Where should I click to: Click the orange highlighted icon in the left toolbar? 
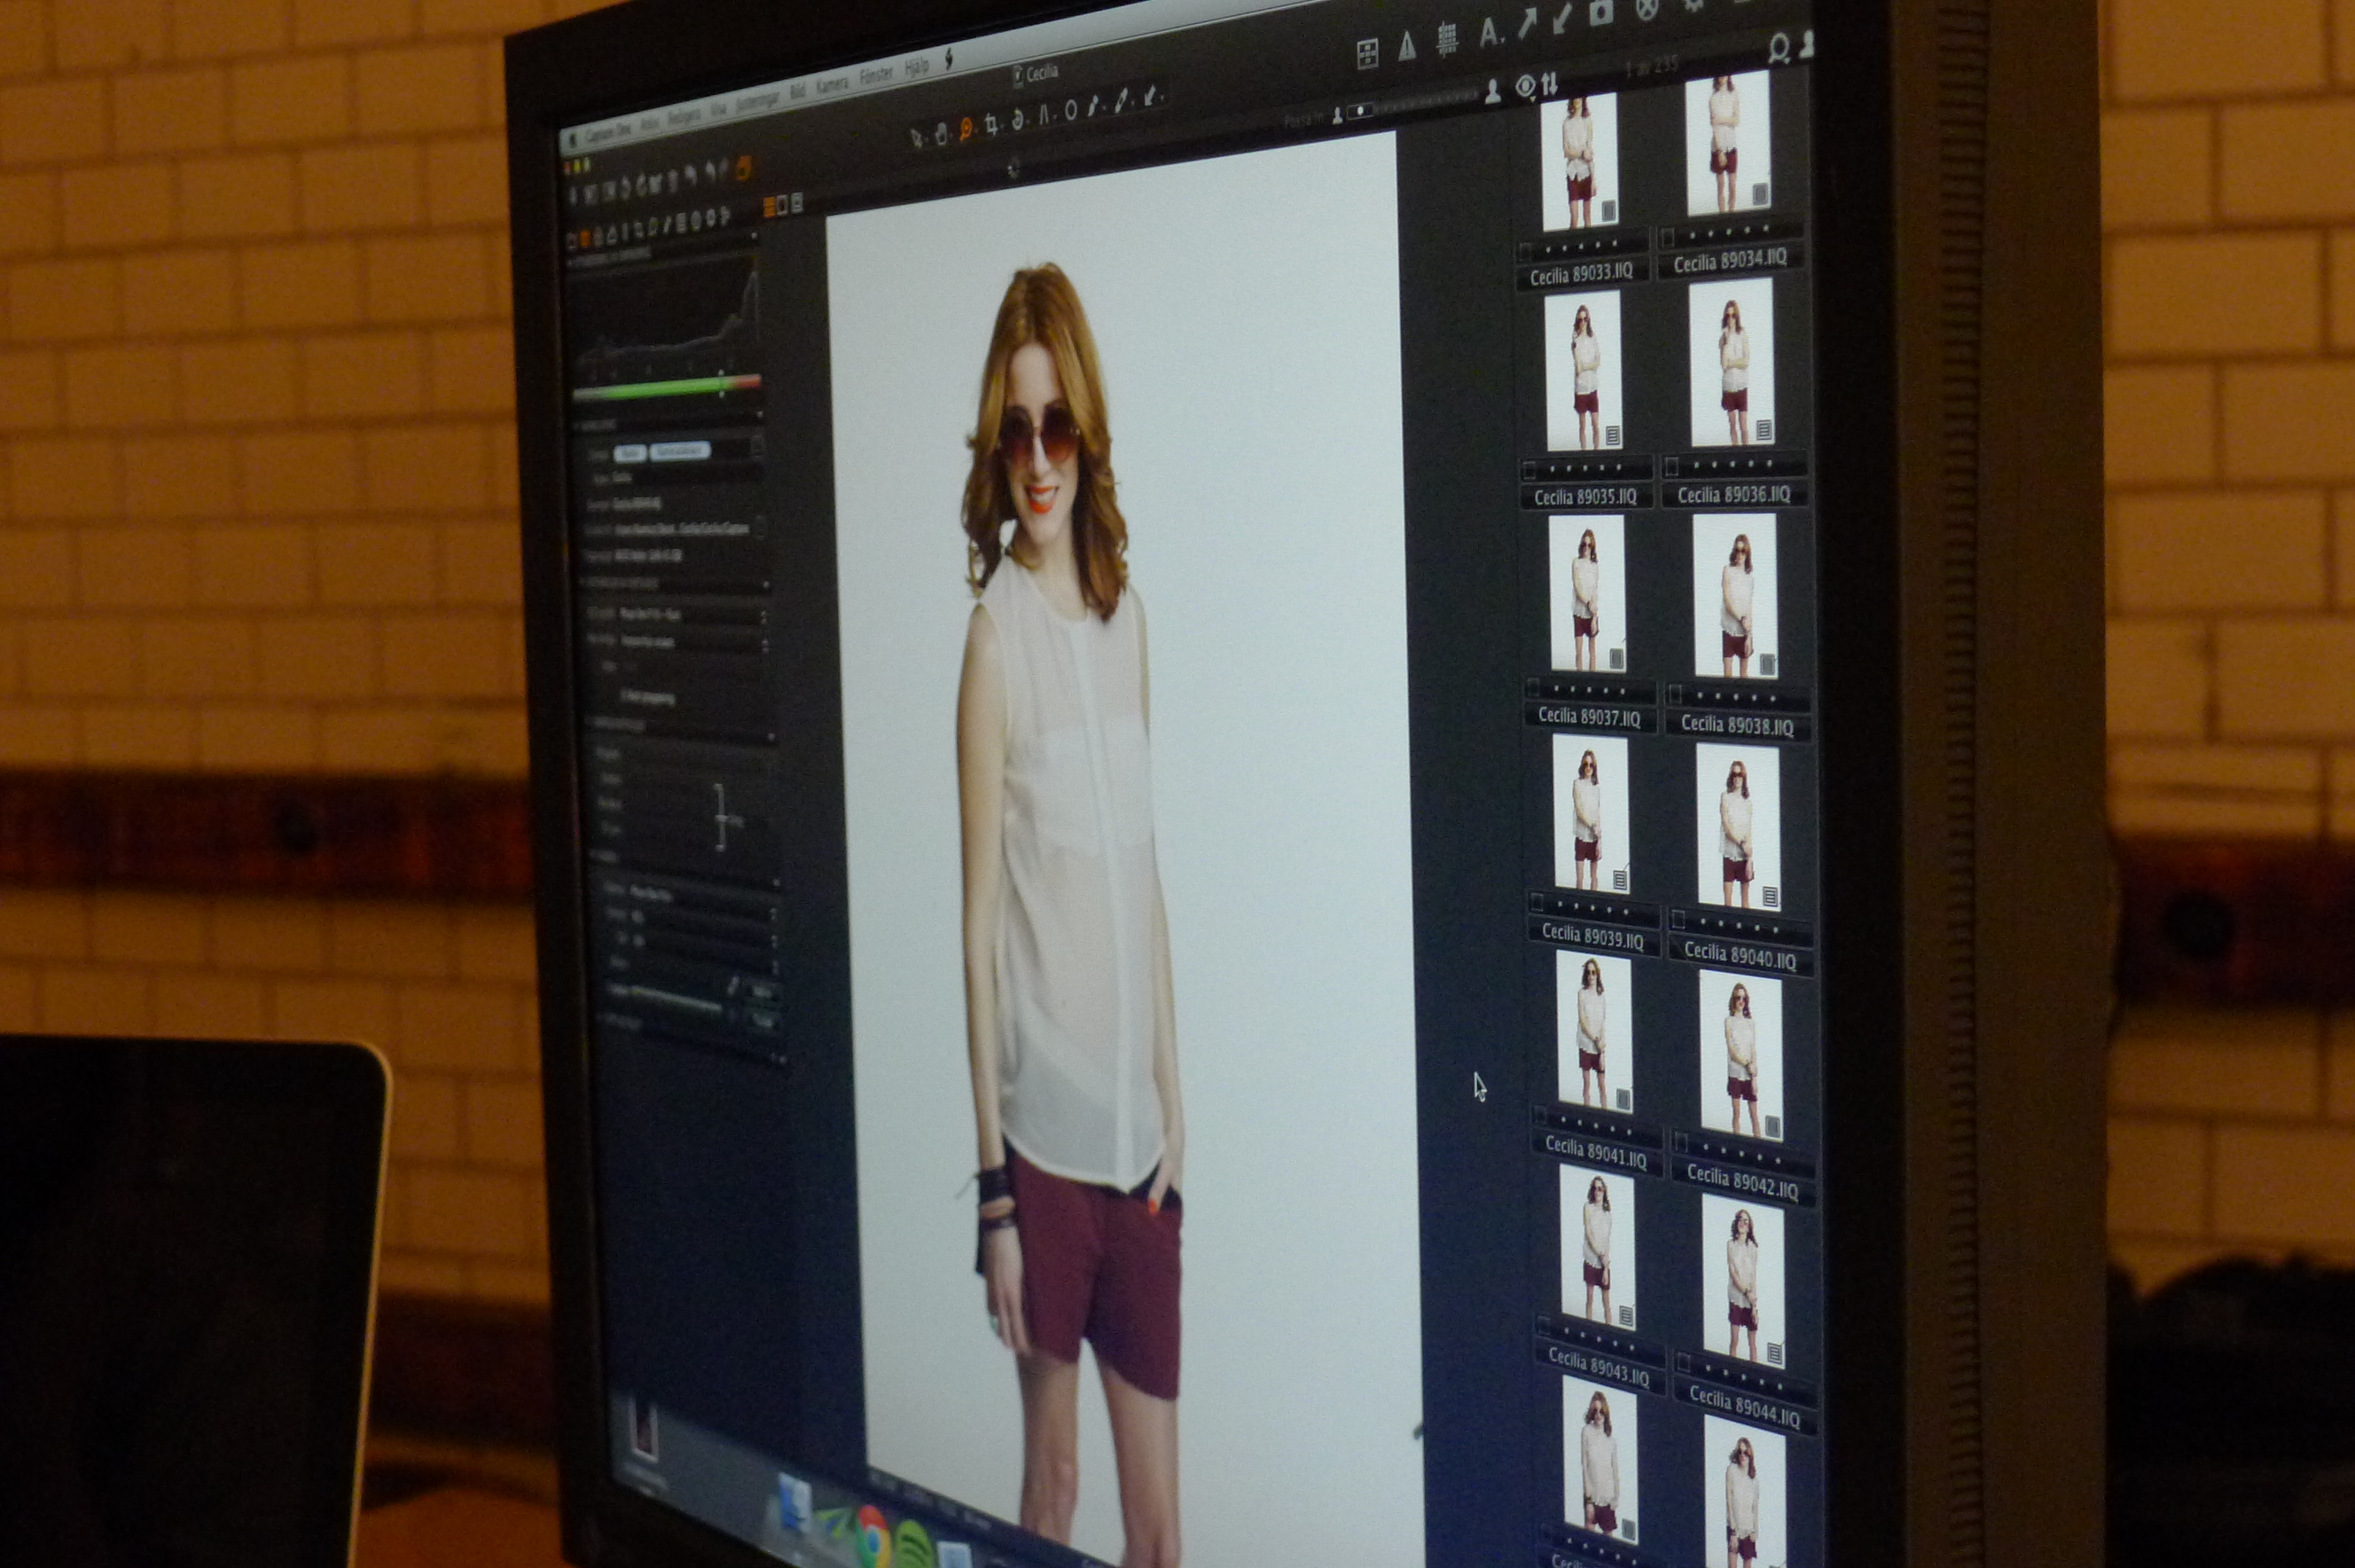(x=745, y=168)
